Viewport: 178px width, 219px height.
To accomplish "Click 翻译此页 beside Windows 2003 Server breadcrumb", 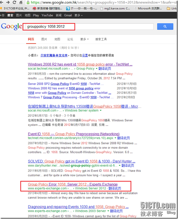I will pyautogui.click(x=116, y=211).
